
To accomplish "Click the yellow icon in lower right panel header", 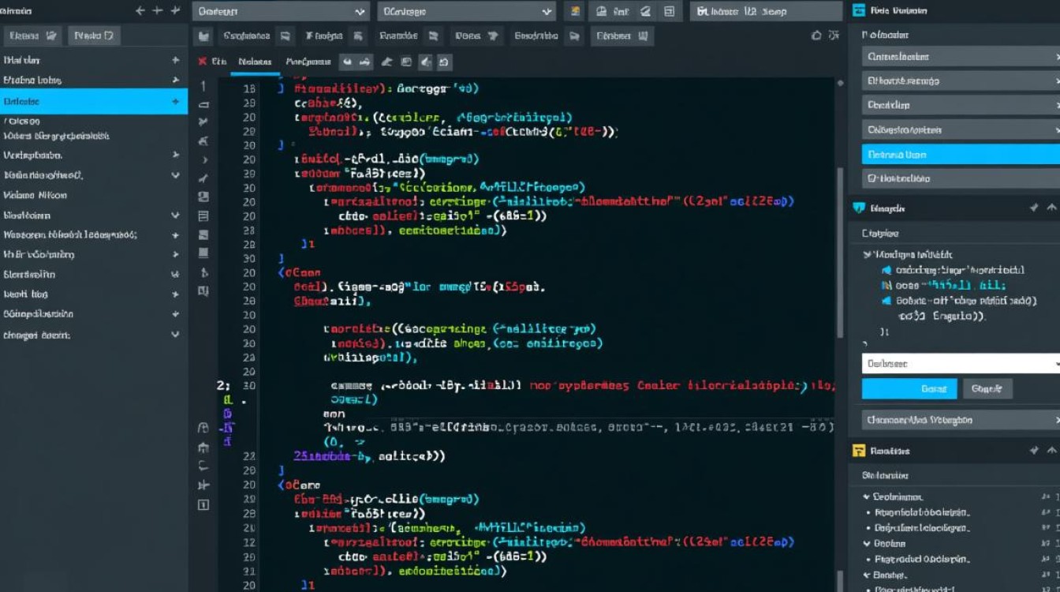I will click(x=859, y=451).
